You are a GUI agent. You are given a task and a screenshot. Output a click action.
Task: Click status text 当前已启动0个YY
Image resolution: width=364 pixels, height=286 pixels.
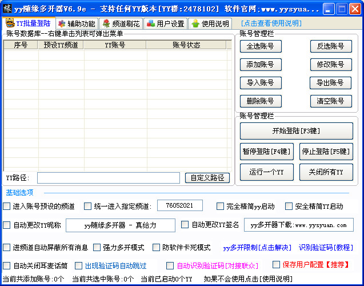167,279
